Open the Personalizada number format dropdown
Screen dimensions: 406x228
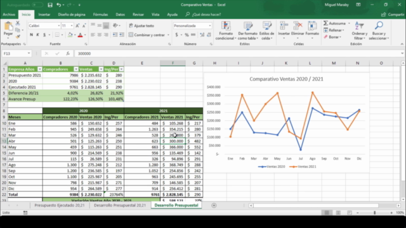point(210,25)
